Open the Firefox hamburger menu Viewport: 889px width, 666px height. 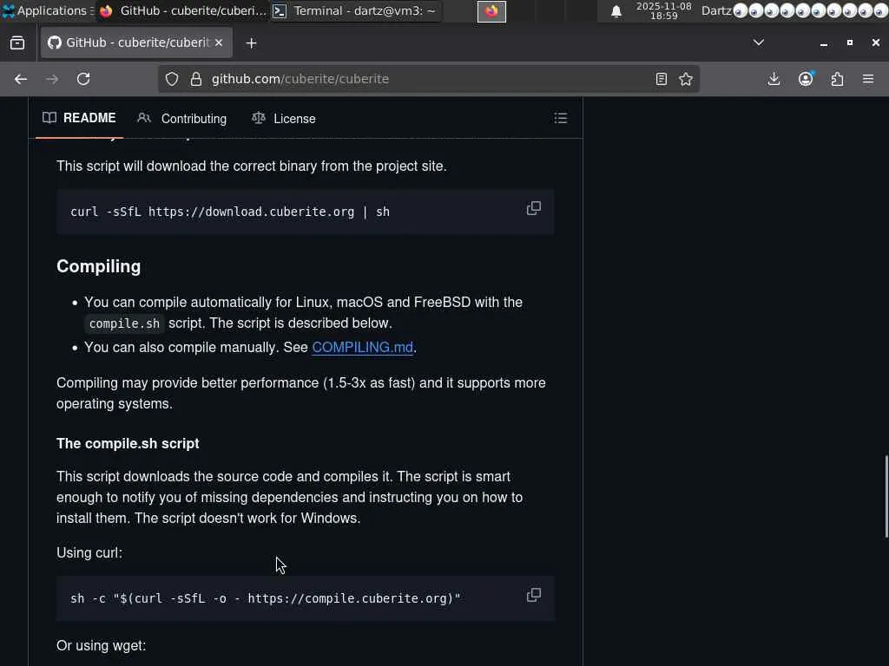[868, 79]
